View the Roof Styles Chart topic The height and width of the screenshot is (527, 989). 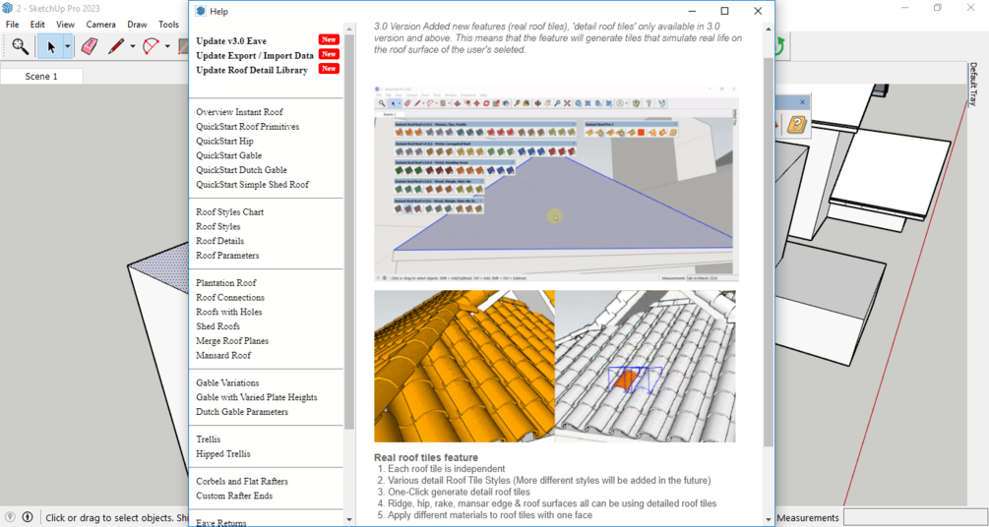pyautogui.click(x=229, y=212)
